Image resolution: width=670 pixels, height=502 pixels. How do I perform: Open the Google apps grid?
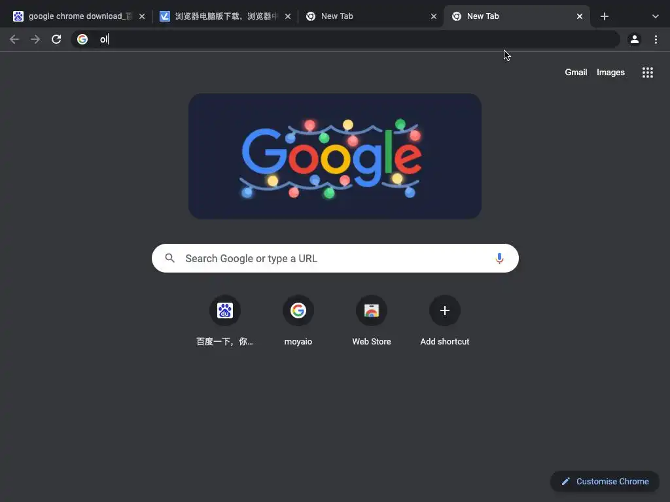(x=648, y=73)
